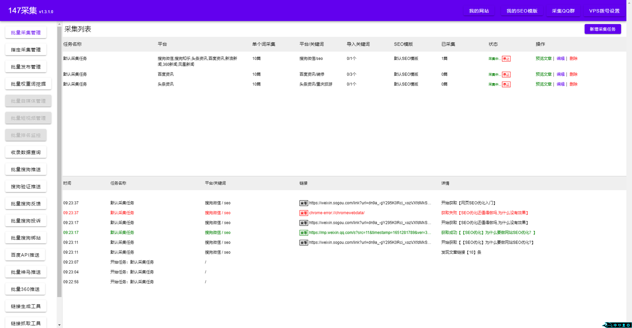The image size is (632, 328).
Task: Select 指定采集管理 in the sidebar
Action: point(26,50)
